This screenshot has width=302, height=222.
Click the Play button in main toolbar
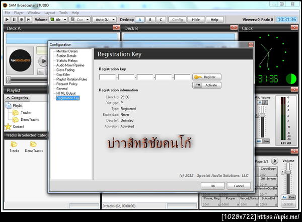7,20
